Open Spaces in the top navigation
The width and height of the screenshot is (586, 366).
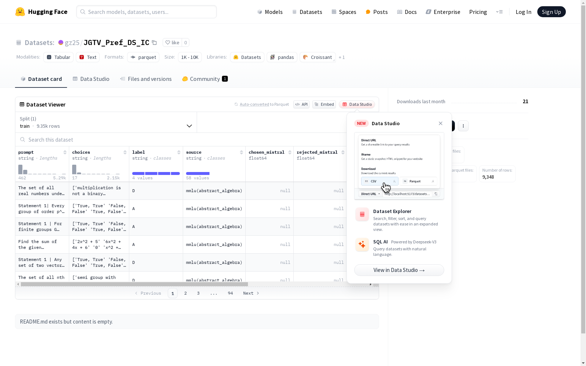point(344,12)
